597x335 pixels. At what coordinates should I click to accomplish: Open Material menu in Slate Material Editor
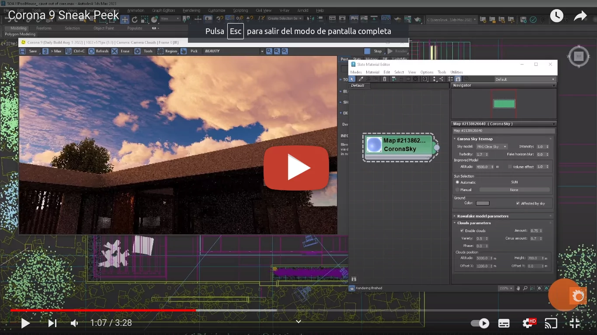coord(372,72)
